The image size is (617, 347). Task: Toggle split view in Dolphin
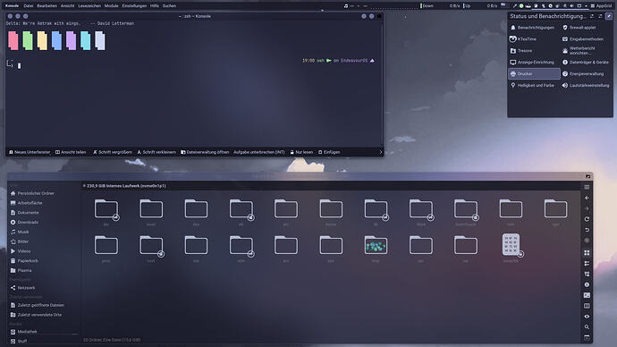[587, 306]
